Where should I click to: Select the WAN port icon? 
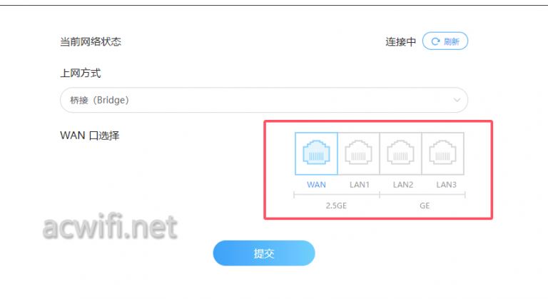point(316,153)
